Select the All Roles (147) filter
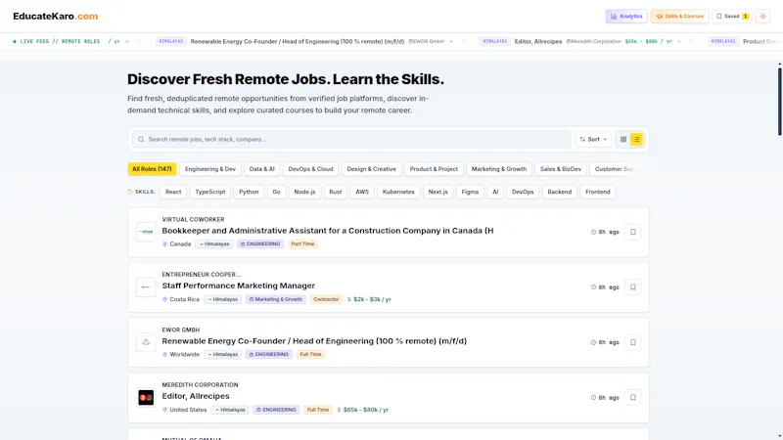 [152, 169]
